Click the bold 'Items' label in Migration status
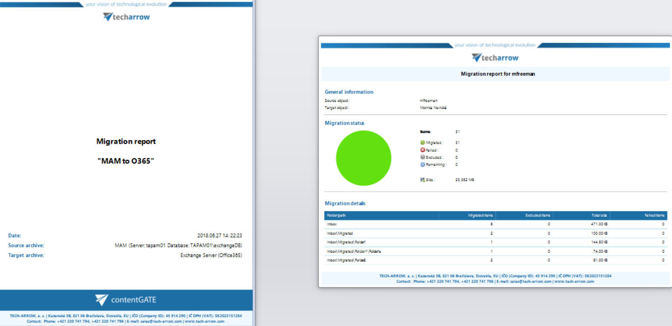 pos(425,132)
